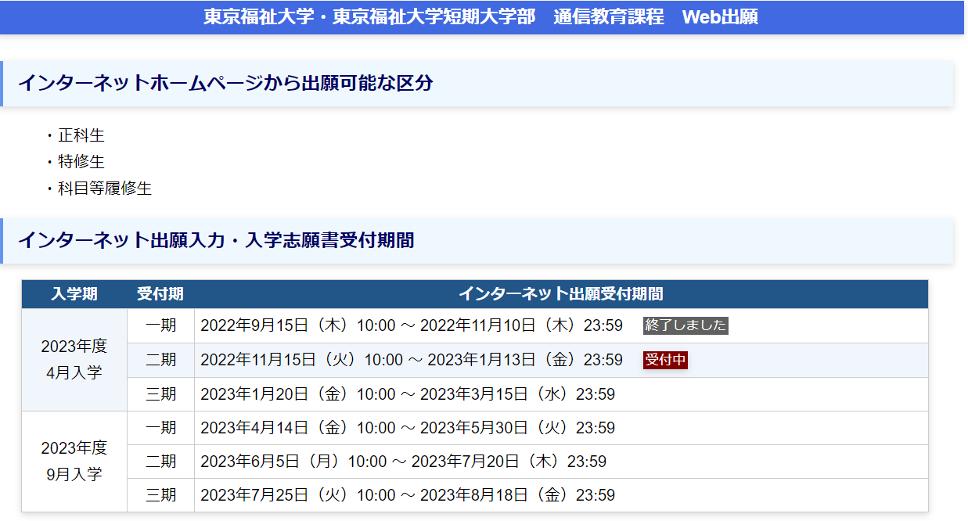Click the 受付中 status badge
This screenshot has height=521, width=968.
tap(665, 360)
